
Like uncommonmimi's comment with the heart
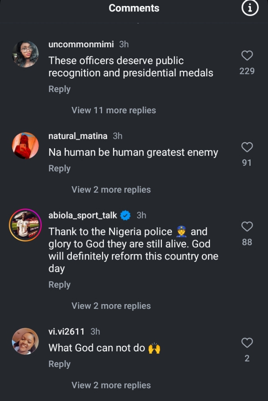[247, 56]
